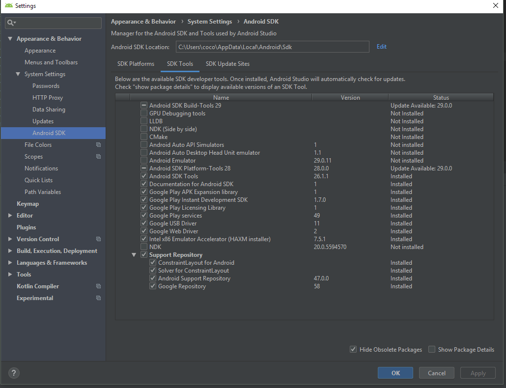506x388 pixels.
Task: Open Appearance settings page
Action: [x=40, y=51]
